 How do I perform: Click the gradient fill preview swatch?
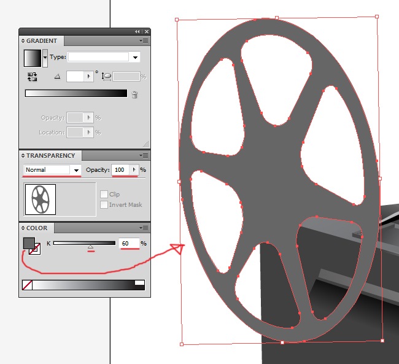coord(33,58)
